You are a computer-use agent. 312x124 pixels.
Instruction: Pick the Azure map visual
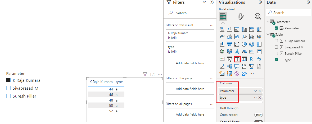(237, 52)
